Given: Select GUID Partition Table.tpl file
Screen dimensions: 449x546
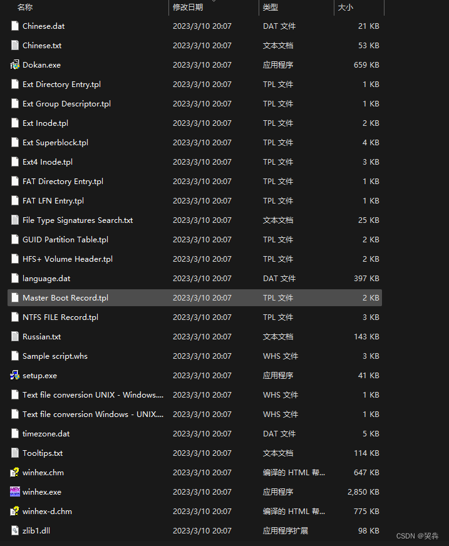Looking at the screenshot, I should coord(65,239).
